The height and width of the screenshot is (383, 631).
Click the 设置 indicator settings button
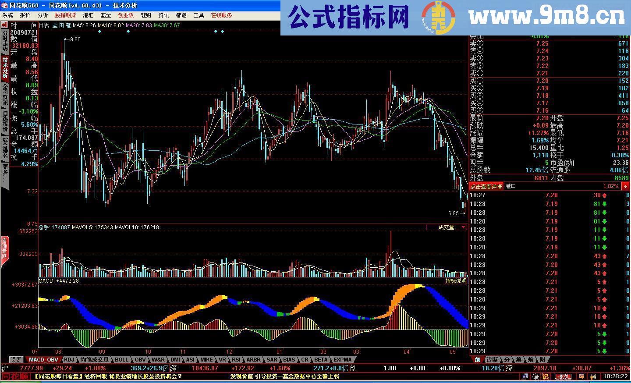tap(16, 360)
